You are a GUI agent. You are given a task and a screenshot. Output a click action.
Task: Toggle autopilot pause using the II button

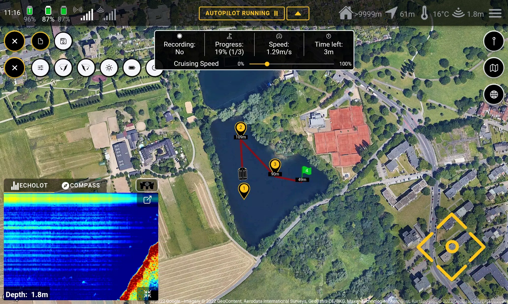point(276,13)
